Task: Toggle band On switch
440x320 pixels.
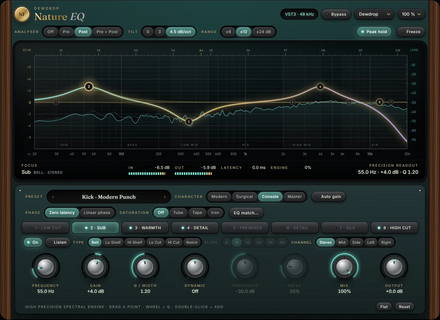Action: click(x=33, y=243)
